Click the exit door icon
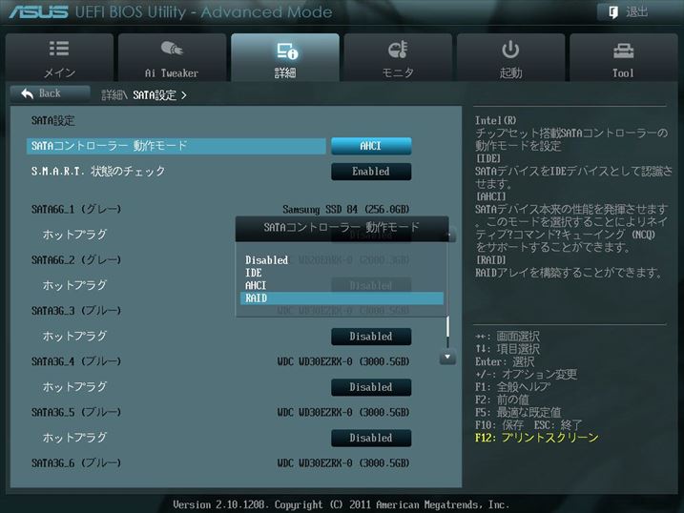 [613, 12]
